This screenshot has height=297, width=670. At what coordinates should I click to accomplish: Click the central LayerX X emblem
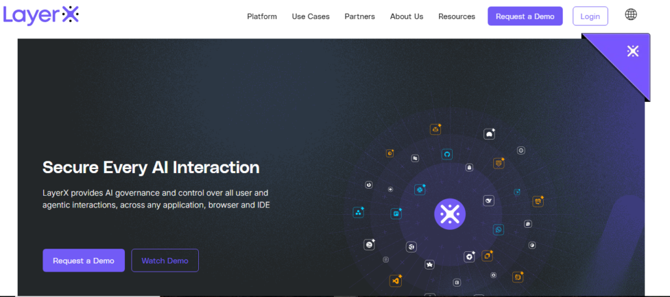[x=450, y=213]
